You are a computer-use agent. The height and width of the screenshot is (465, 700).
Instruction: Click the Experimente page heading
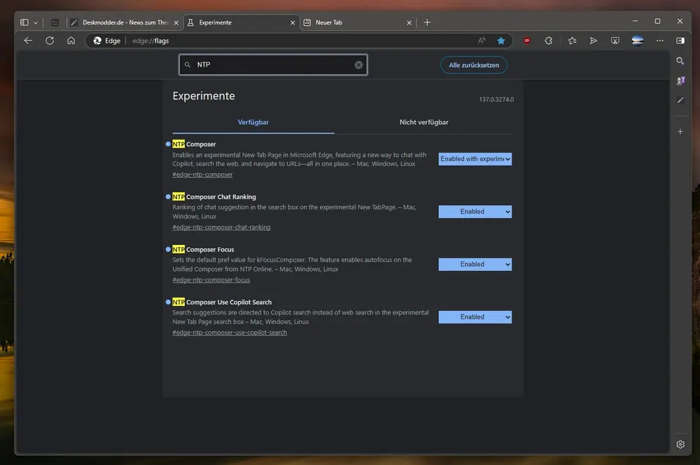(x=204, y=96)
